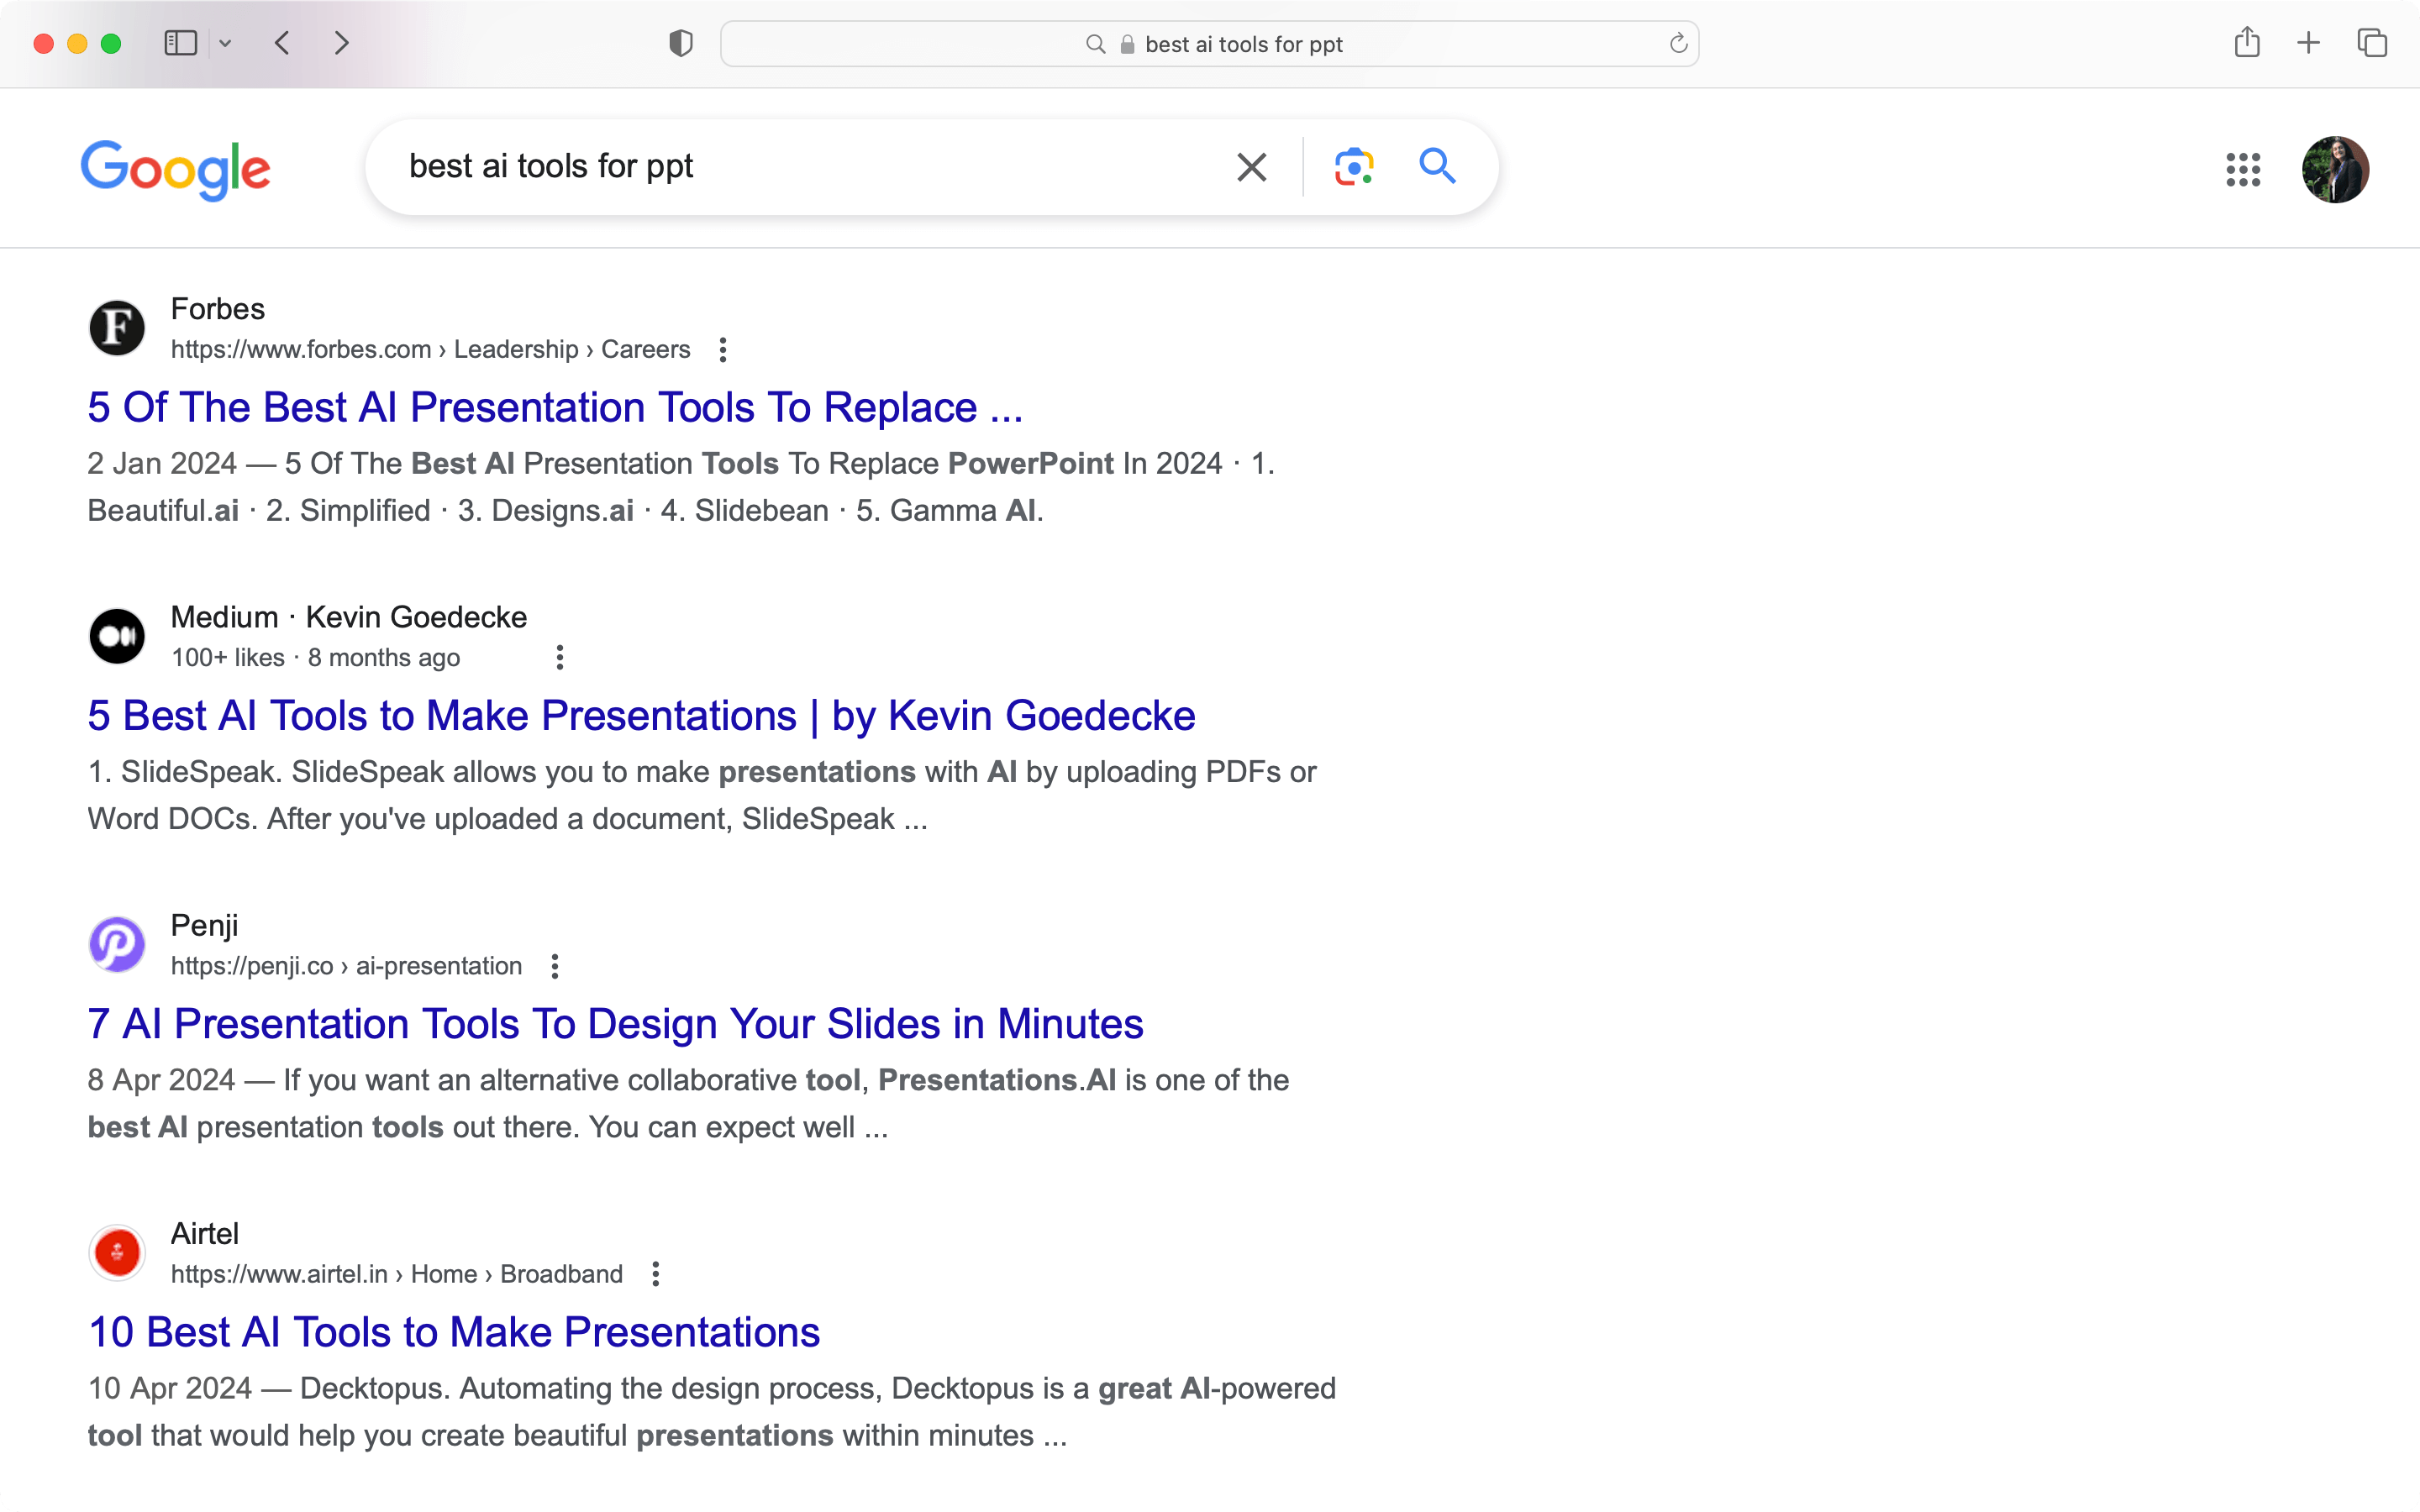Open the three-dot menu for the Penji result
This screenshot has width=2420, height=1512.
pos(554,966)
